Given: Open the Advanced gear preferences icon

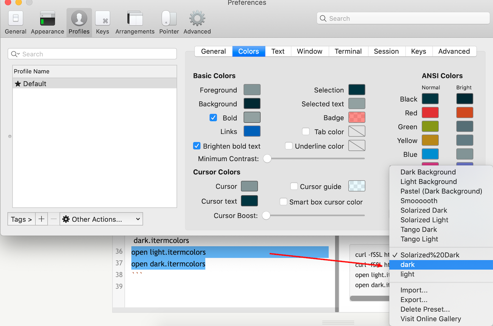Looking at the screenshot, I should click(197, 18).
